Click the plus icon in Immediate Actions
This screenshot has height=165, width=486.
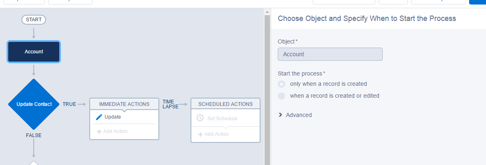(99, 132)
